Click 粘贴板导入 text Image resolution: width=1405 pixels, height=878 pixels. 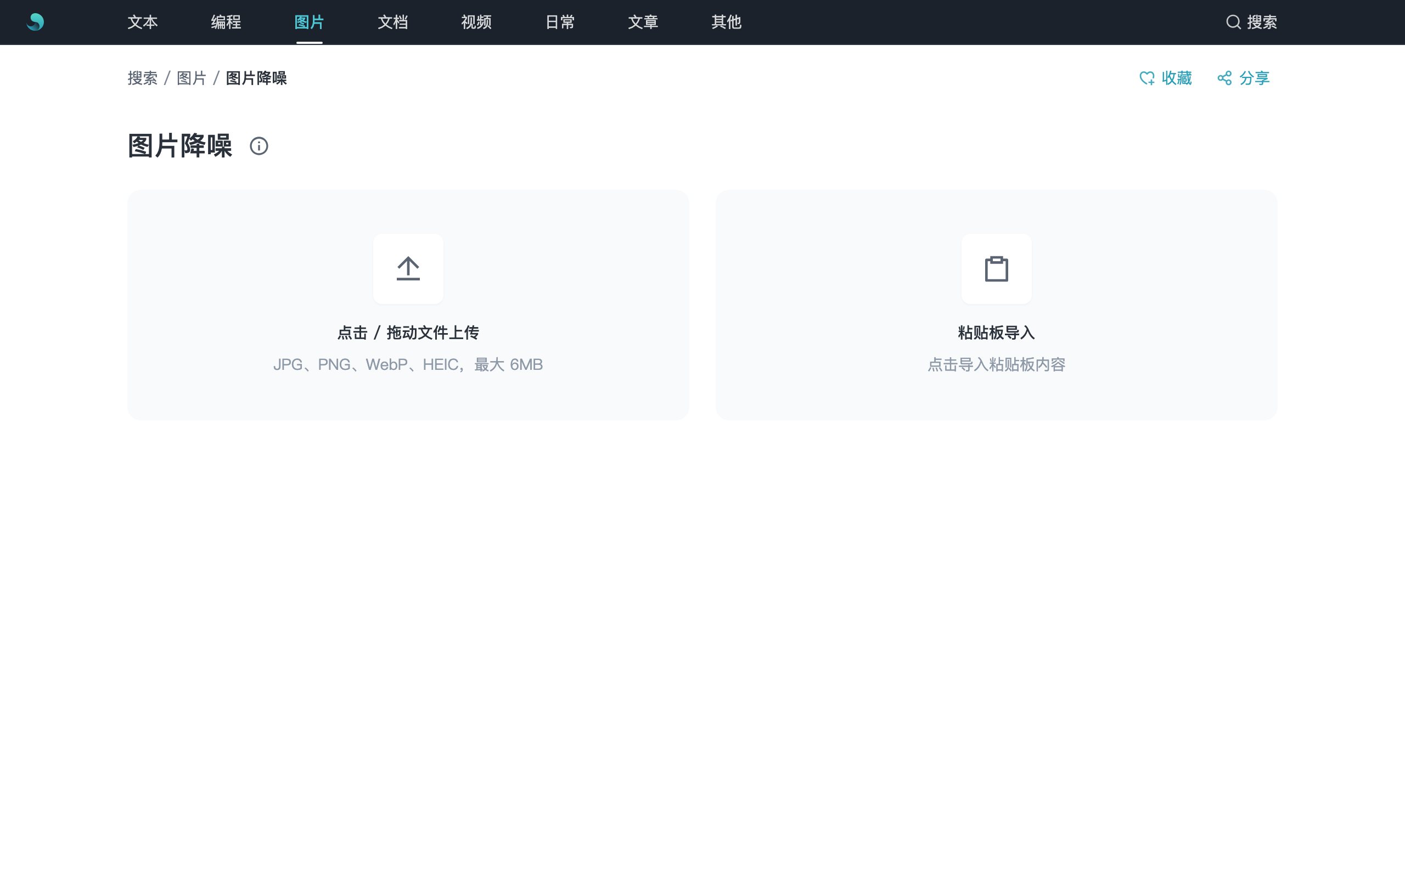point(996,333)
